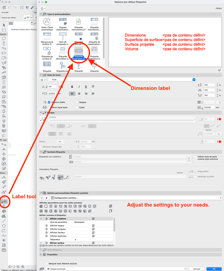Open the 'Calque Archicad' layer dropdown
The image size is (224, 271).
[116, 269]
